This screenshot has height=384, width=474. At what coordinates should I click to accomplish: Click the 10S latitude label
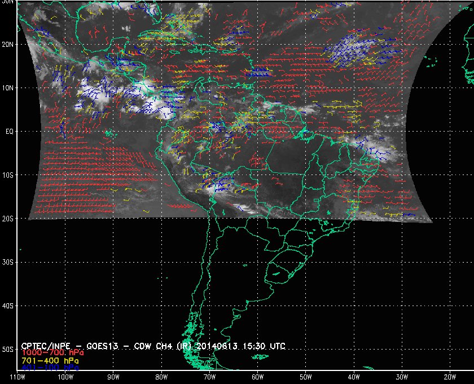pyautogui.click(x=8, y=175)
